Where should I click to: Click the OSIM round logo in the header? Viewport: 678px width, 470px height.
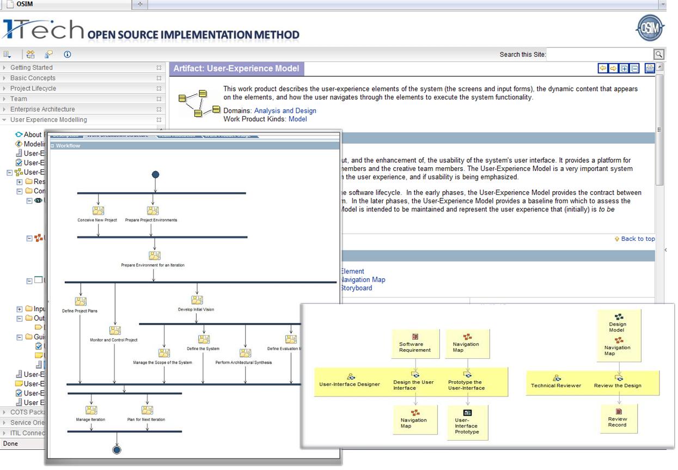[x=650, y=28]
